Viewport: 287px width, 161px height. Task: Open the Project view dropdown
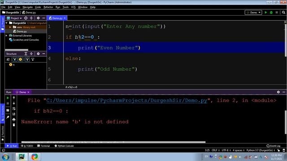[14, 18]
